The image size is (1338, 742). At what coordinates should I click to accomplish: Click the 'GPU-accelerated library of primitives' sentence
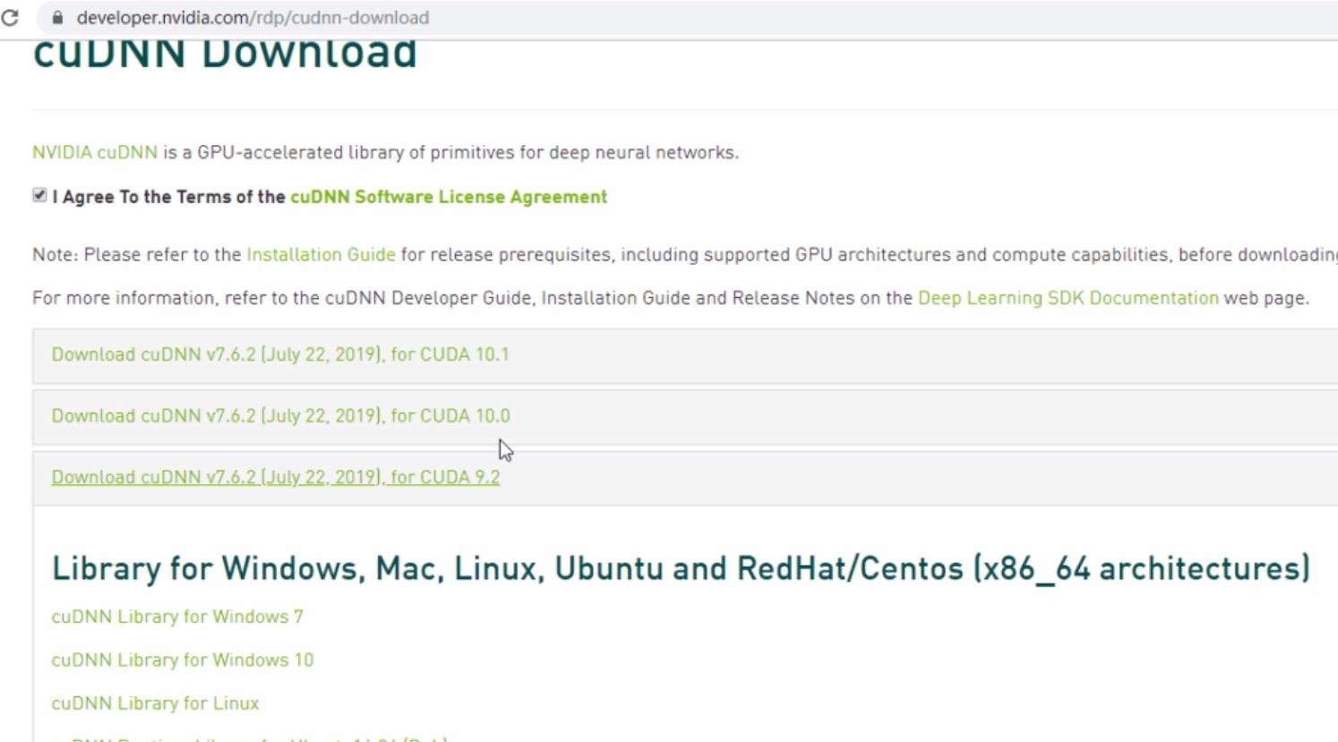pos(385,152)
